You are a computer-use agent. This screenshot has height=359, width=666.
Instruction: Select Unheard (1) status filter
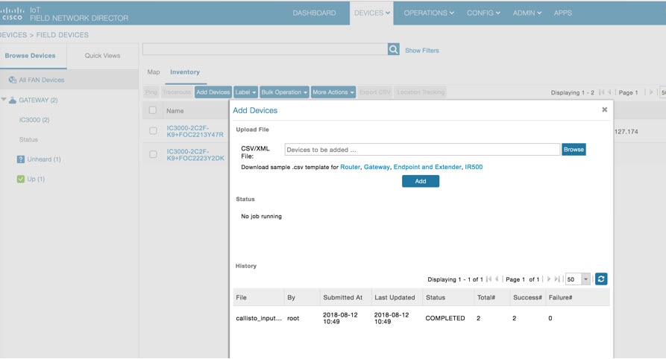(44, 159)
